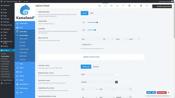Screen dimensions: 175x98
Task: Open the paint roller toolbar icon
Action: (x=123, y=6)
